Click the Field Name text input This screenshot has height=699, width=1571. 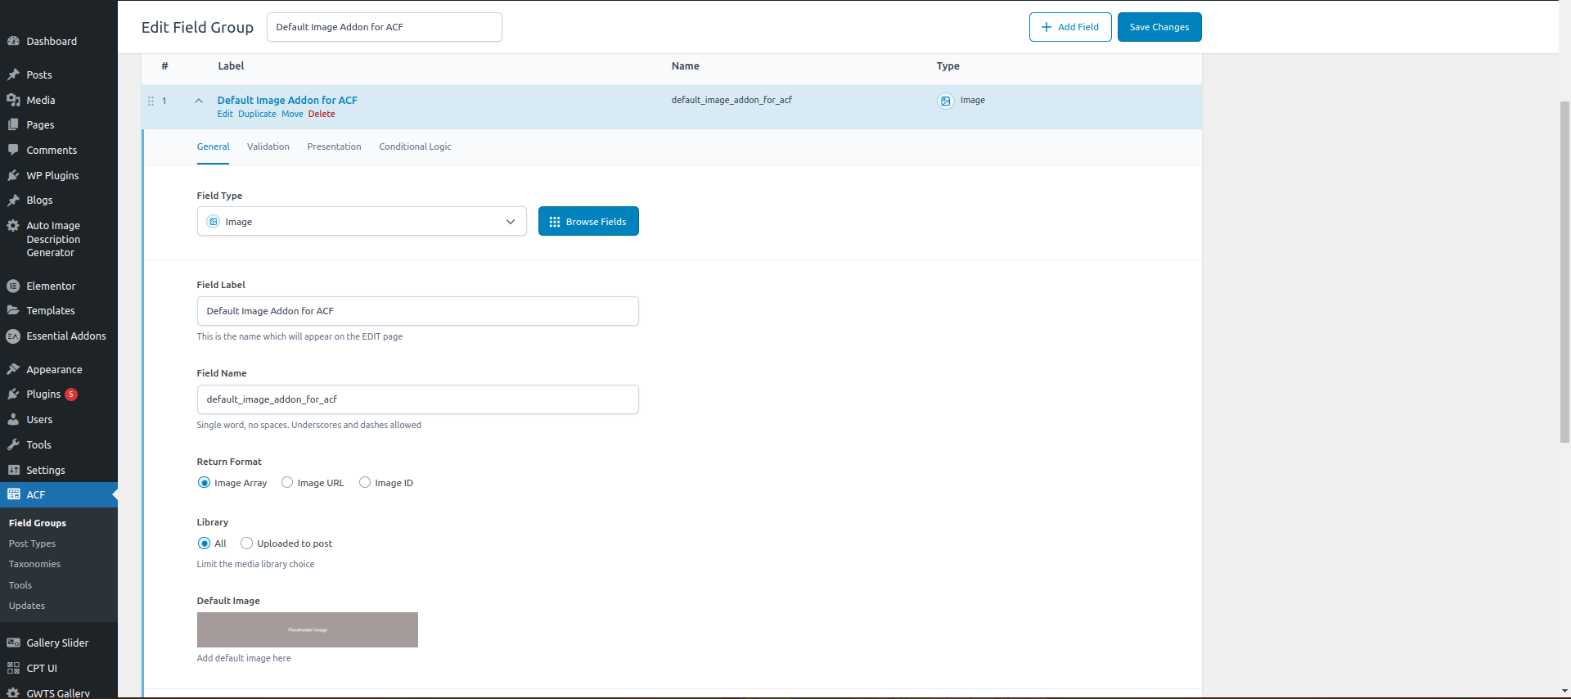click(x=417, y=399)
